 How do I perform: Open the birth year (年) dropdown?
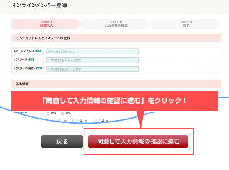[54, 121]
